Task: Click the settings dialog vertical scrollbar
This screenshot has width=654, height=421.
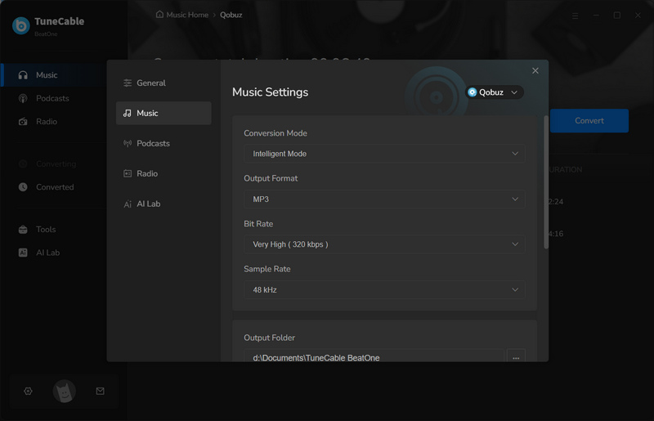Action: pos(545,180)
